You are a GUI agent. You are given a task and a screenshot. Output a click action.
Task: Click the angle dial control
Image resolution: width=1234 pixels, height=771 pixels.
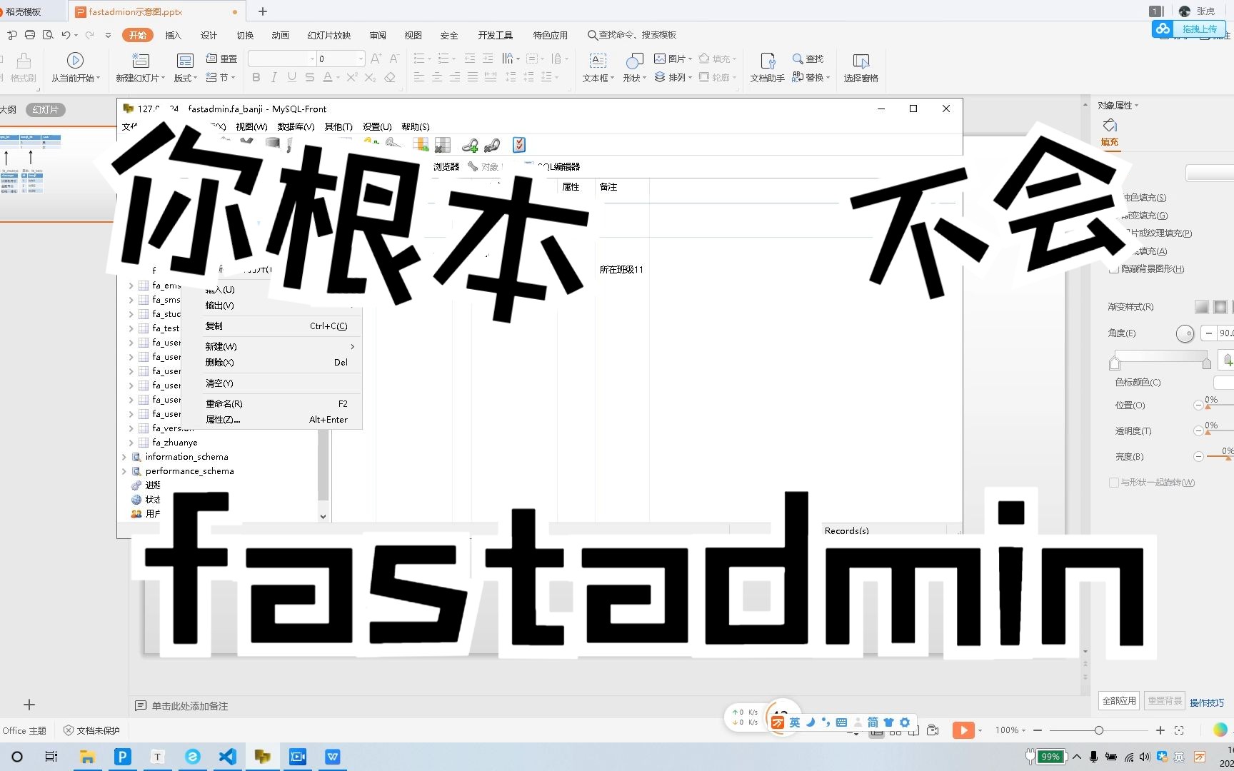[x=1185, y=333]
